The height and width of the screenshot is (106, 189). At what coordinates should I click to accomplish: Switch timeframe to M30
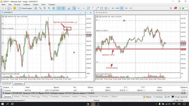[117, 8]
